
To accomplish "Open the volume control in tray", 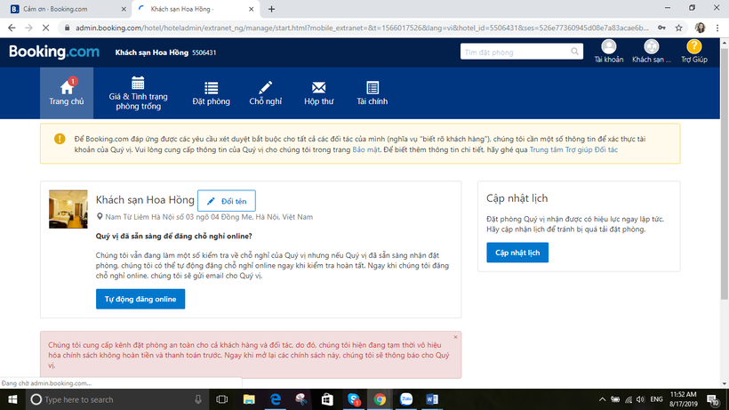I will coord(641,399).
